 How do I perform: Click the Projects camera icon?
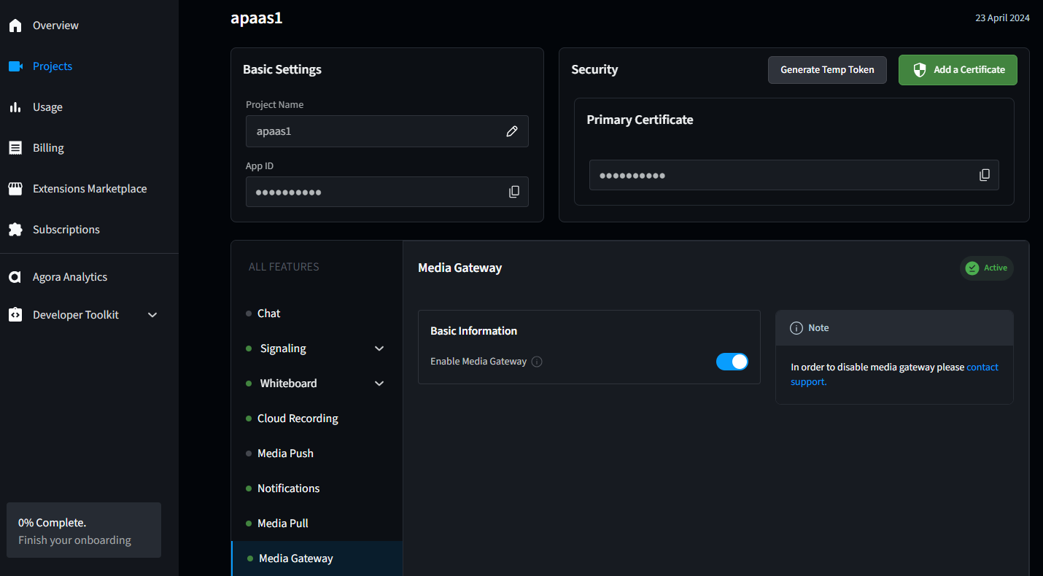pos(15,66)
